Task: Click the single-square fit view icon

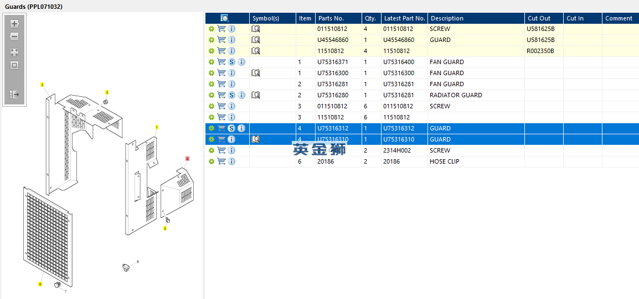Action: [x=14, y=65]
